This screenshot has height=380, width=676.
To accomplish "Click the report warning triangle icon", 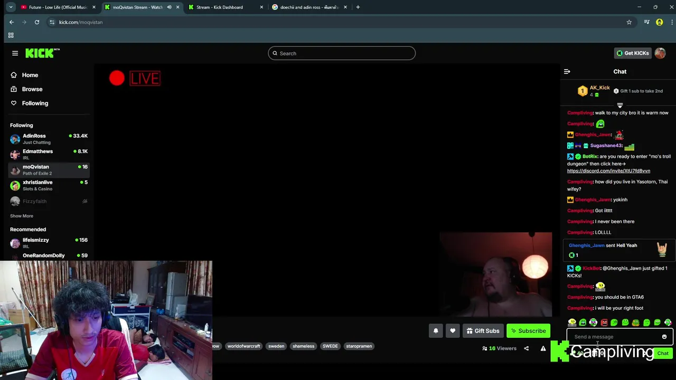I will 543,348.
